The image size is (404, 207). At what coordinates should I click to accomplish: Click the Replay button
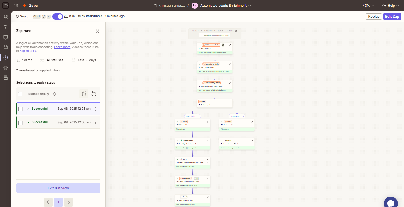(374, 17)
